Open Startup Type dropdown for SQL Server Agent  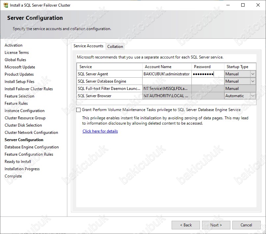[x=252, y=74]
